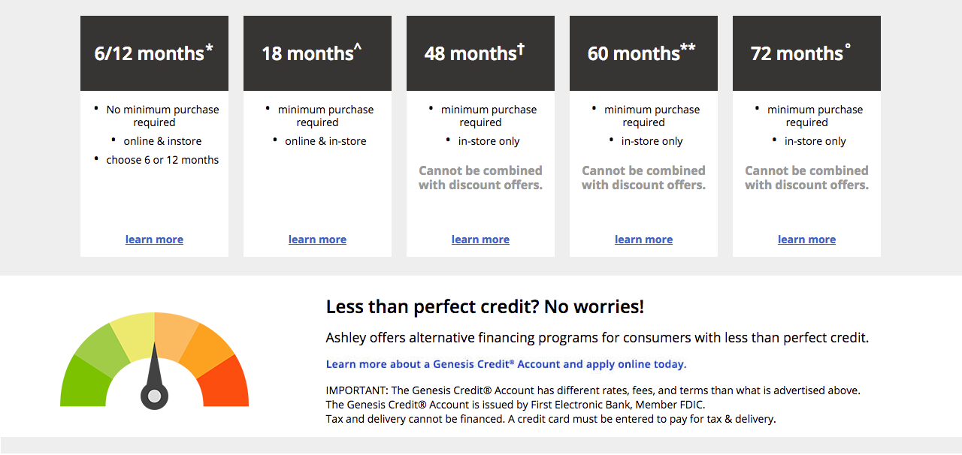The width and height of the screenshot is (962, 455).
Task: Click 'choose 6 or 12 months' bullet text
Action: point(162,160)
